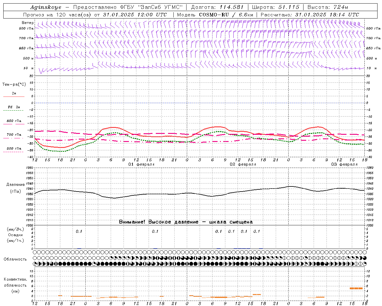
Task: Click the 'Облачность' cloud cover label
Action: [15, 259]
